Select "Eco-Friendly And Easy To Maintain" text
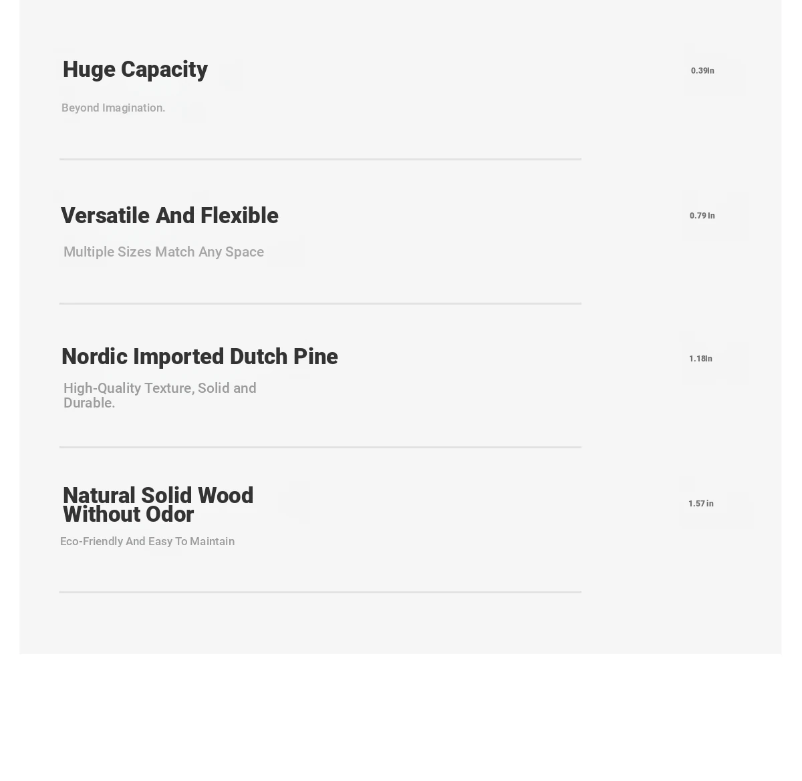The width and height of the screenshot is (802, 781). pyautogui.click(x=147, y=541)
